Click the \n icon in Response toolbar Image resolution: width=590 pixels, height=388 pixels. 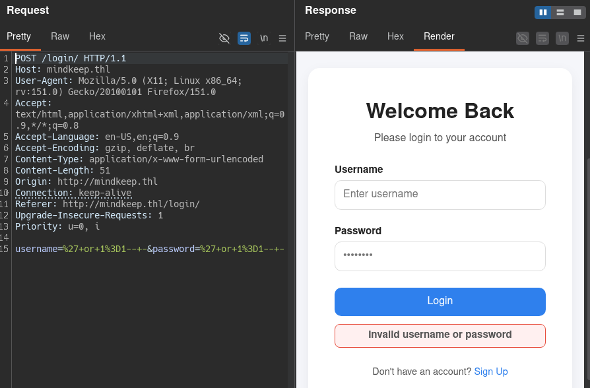(x=562, y=38)
